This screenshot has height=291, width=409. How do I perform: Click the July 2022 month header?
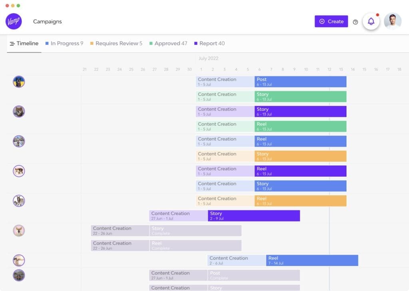pyautogui.click(x=208, y=58)
